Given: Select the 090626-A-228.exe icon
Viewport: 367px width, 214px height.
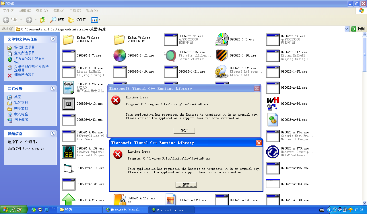Looking at the screenshot, I should (x=171, y=200).
